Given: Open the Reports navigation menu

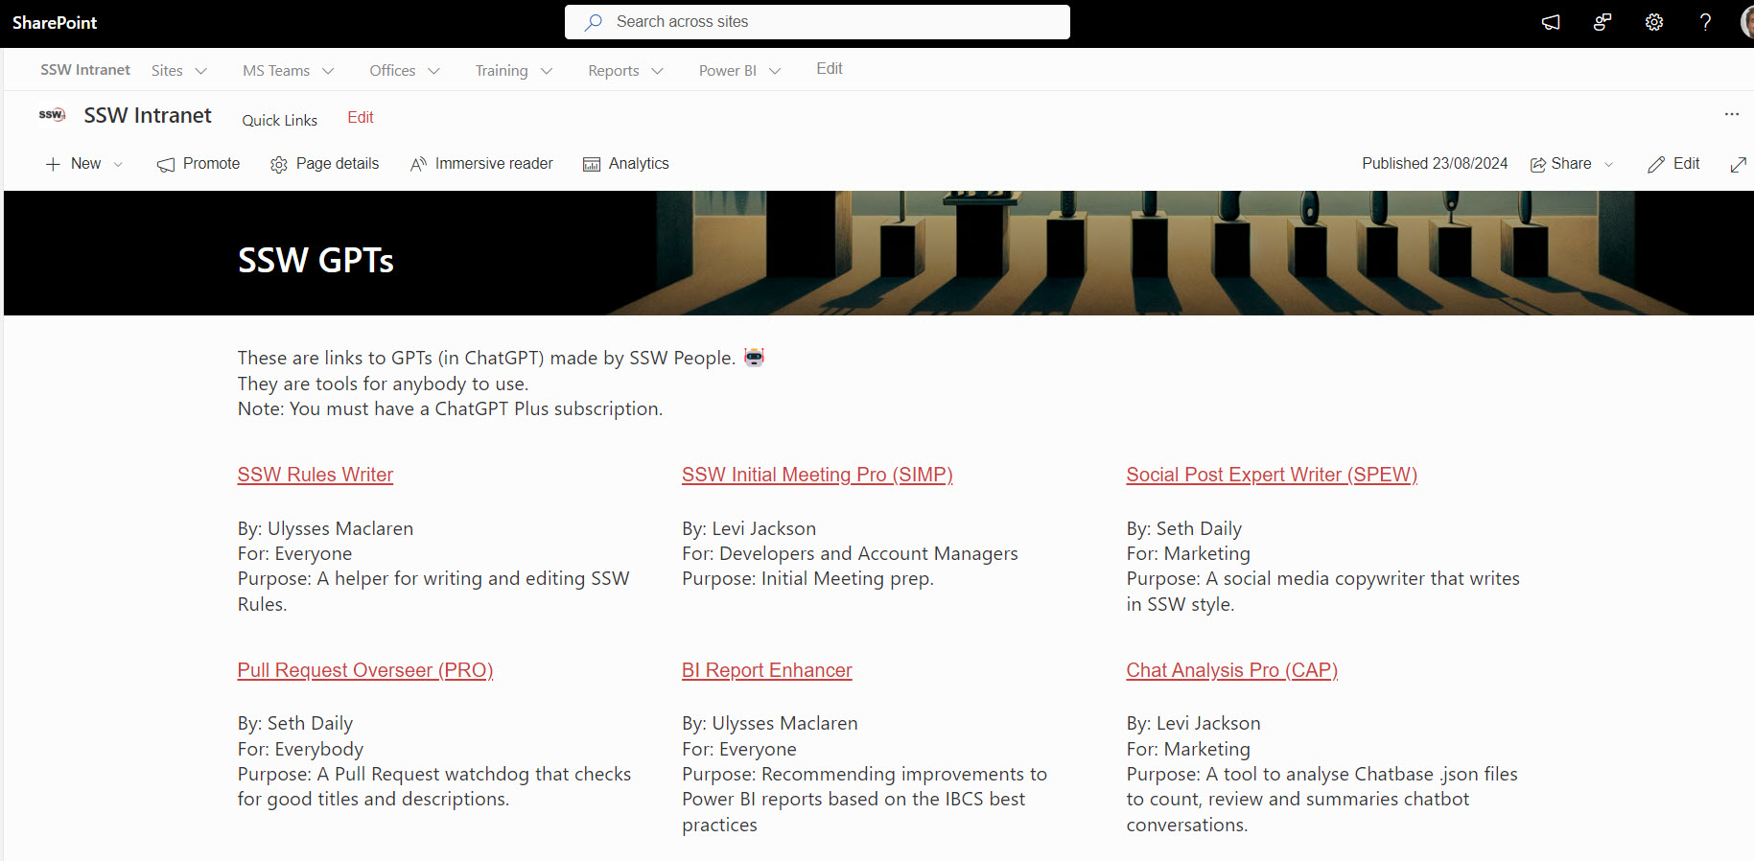Looking at the screenshot, I should (625, 71).
